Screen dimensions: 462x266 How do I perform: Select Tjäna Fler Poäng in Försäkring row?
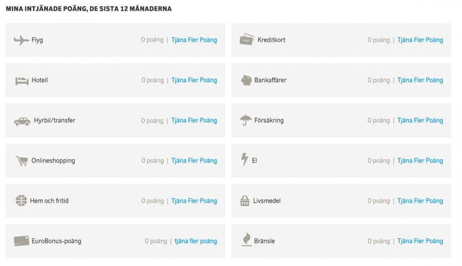(420, 121)
